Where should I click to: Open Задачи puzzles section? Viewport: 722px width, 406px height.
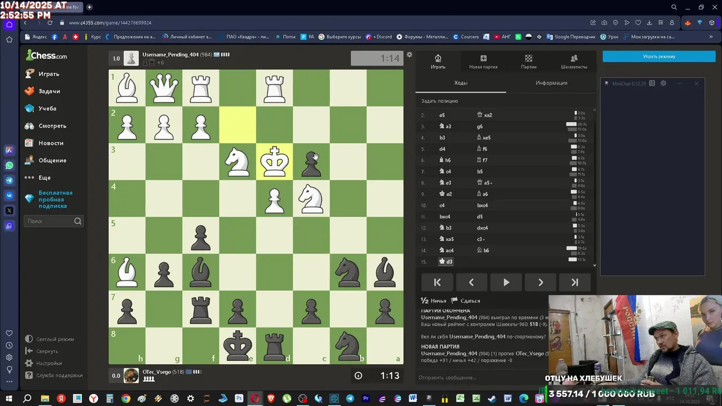(x=43, y=91)
